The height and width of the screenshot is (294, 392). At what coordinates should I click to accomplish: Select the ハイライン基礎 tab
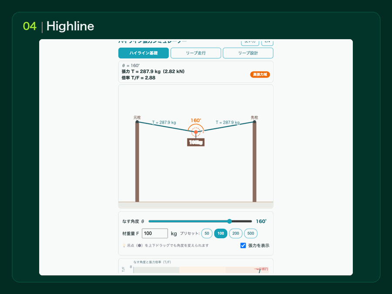[143, 53]
